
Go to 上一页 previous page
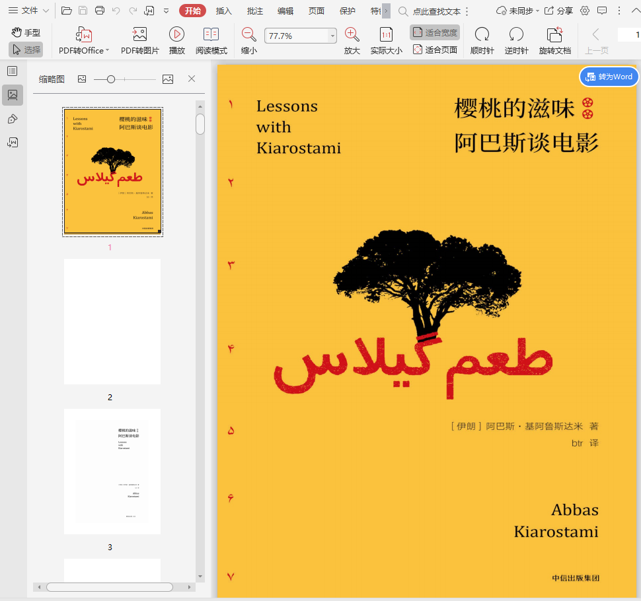tap(597, 40)
